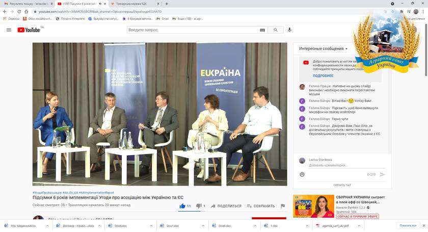Open the #УгодаПроАсоціацію hashtag link
Screen dimensions: 428x232
tap(47, 193)
